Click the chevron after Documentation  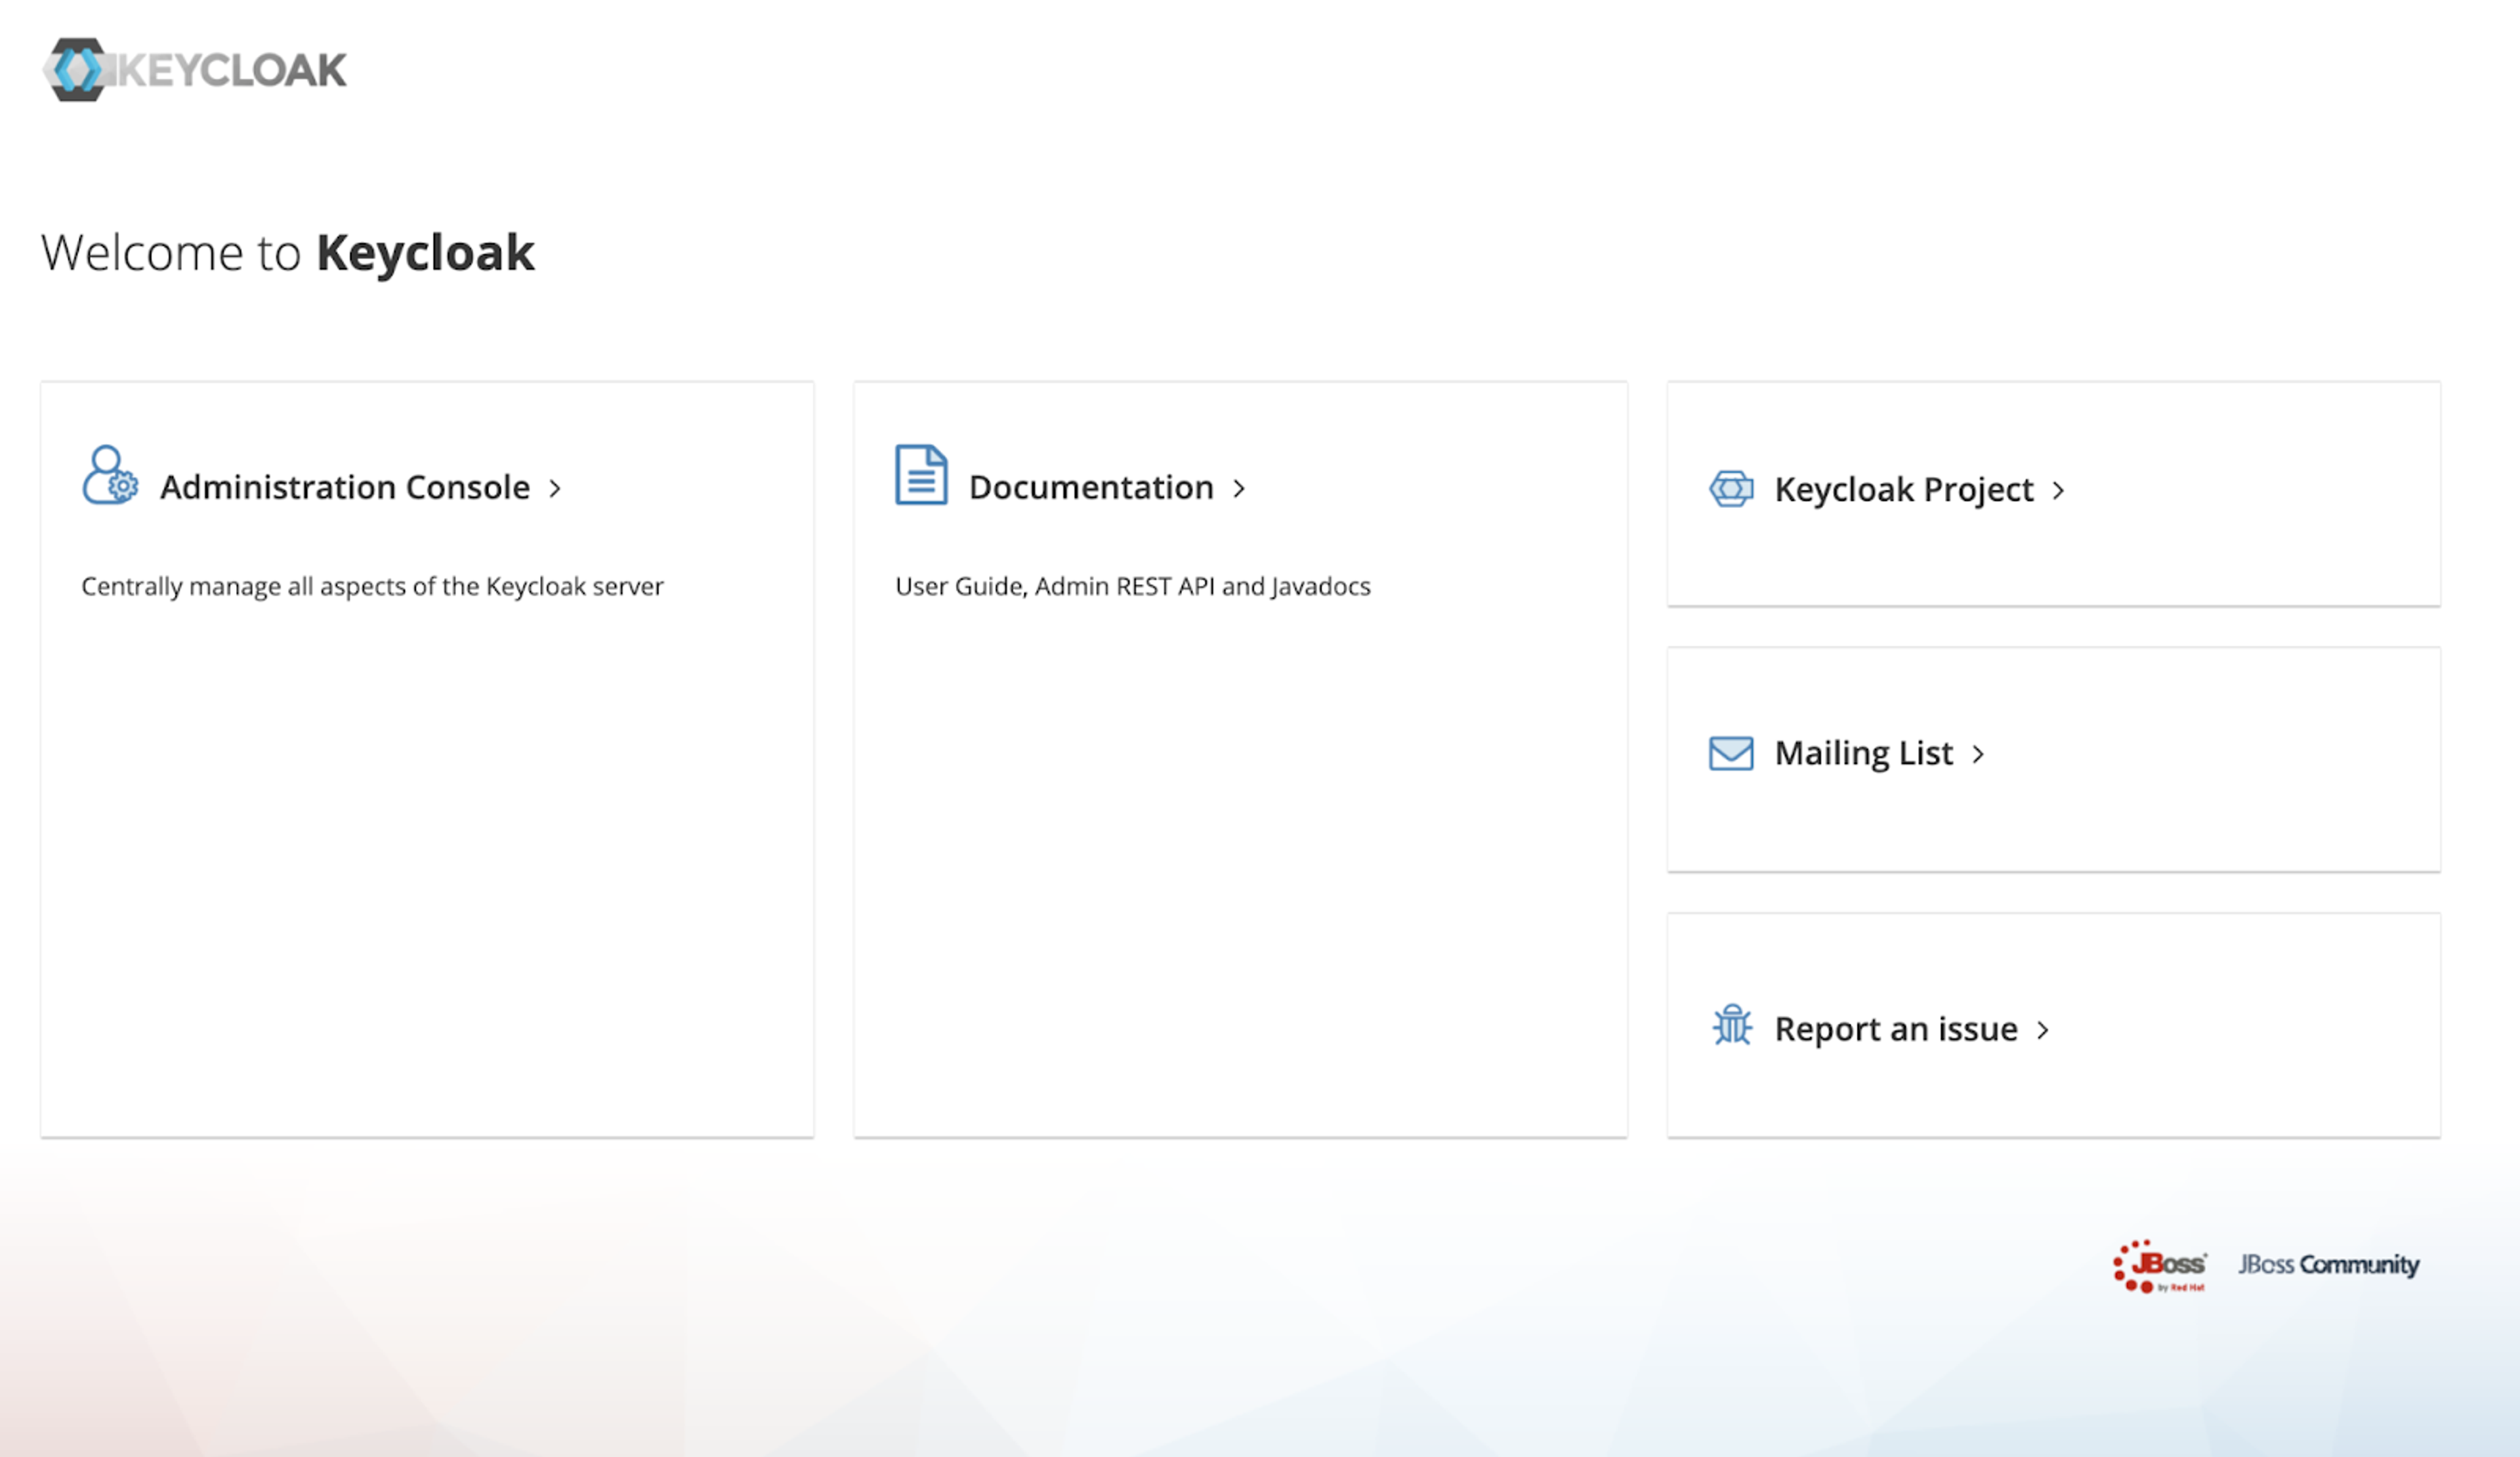[x=1239, y=489]
